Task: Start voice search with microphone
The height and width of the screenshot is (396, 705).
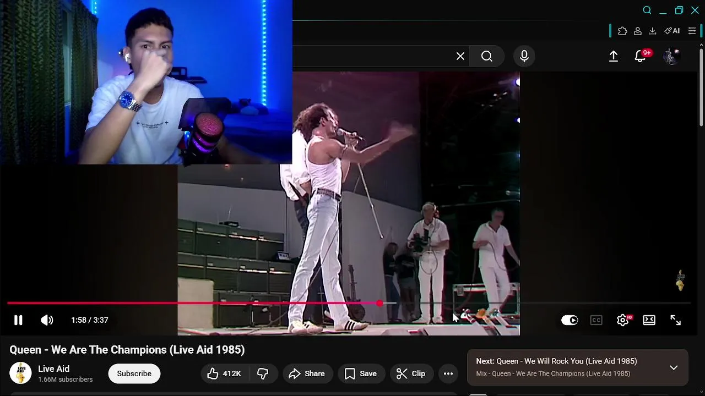Action: tap(524, 56)
